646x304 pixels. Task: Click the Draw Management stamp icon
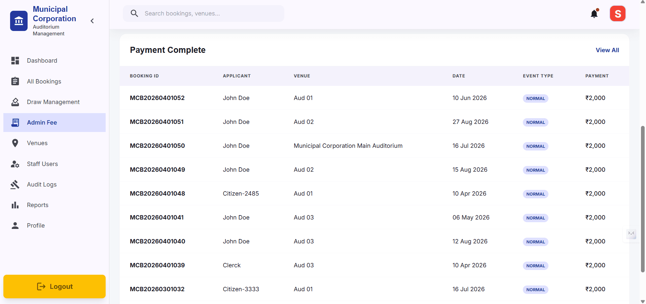(x=15, y=102)
